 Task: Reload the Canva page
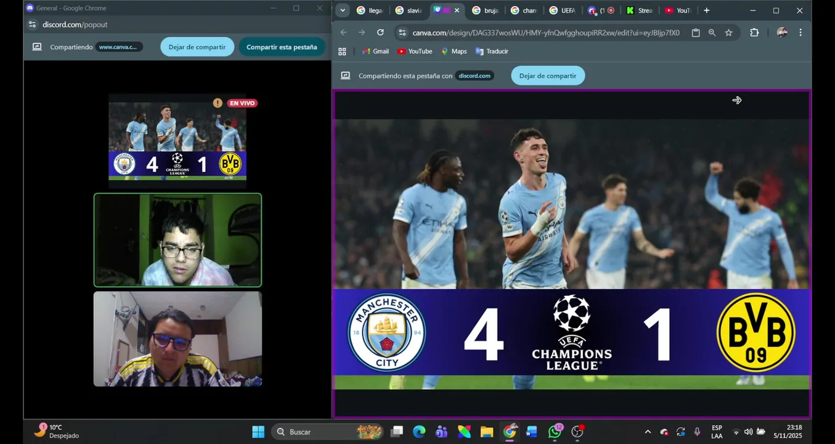(380, 33)
